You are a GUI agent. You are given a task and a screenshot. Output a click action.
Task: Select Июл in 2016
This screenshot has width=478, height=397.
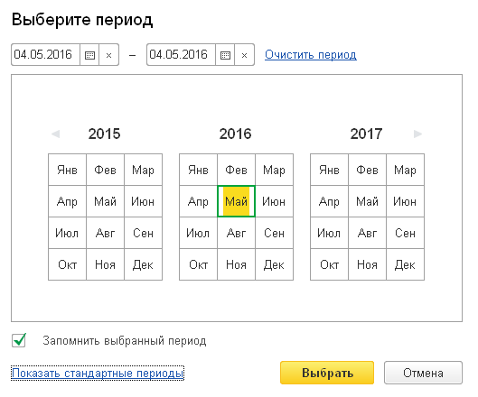pyautogui.click(x=199, y=233)
